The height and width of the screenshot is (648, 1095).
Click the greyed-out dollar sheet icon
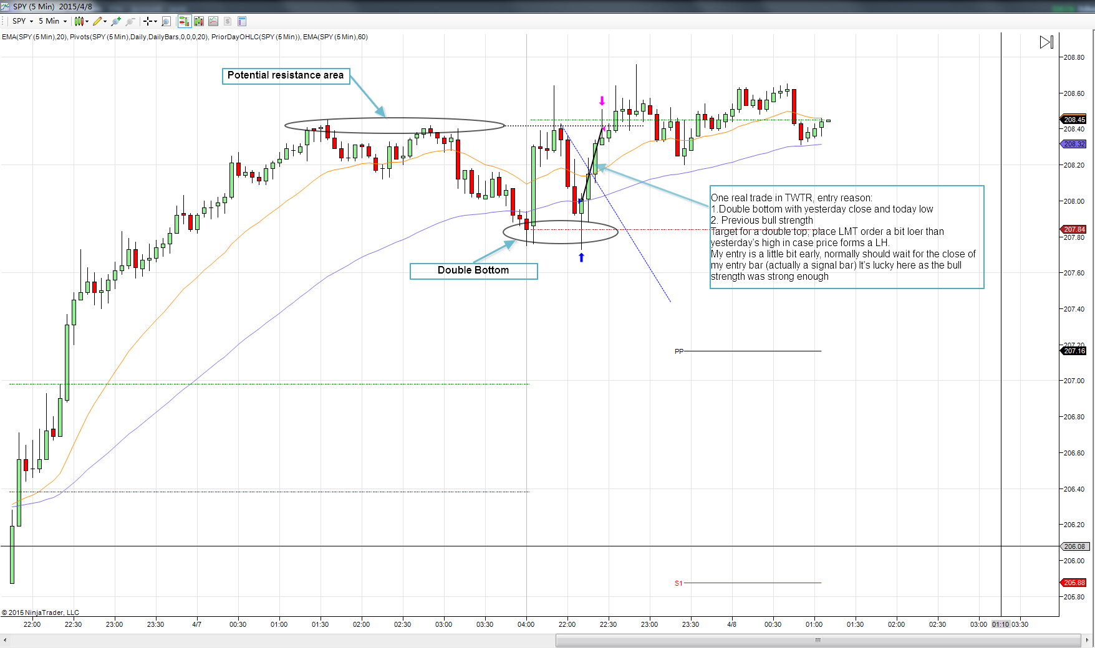click(x=228, y=21)
